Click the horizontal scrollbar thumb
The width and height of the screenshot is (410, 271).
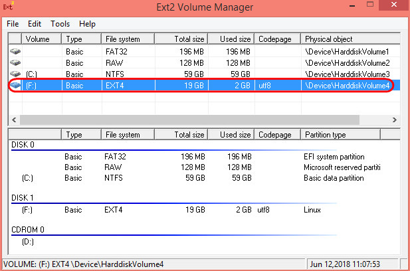coord(189,120)
